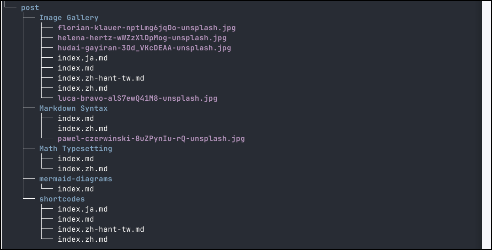
Task: Click the Math Typesetting folder
Action: tap(75, 149)
